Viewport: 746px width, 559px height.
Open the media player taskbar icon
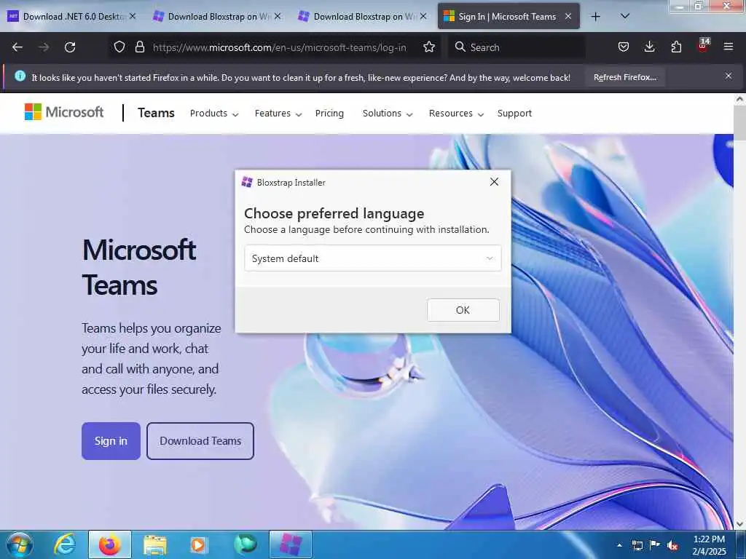(198, 545)
